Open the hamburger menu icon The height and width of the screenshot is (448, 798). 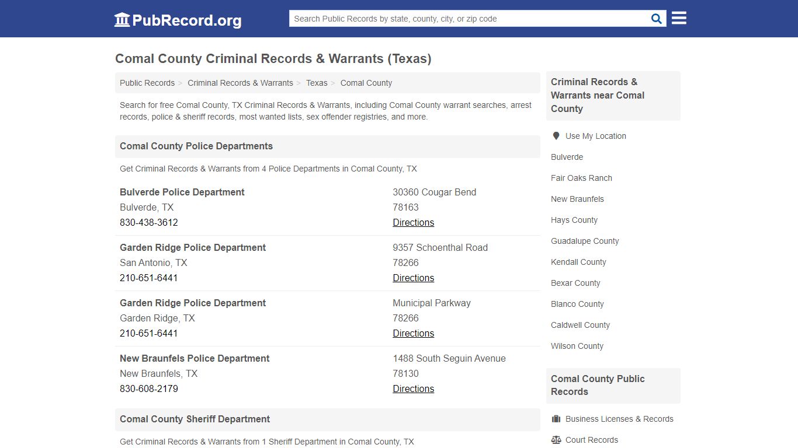point(679,18)
